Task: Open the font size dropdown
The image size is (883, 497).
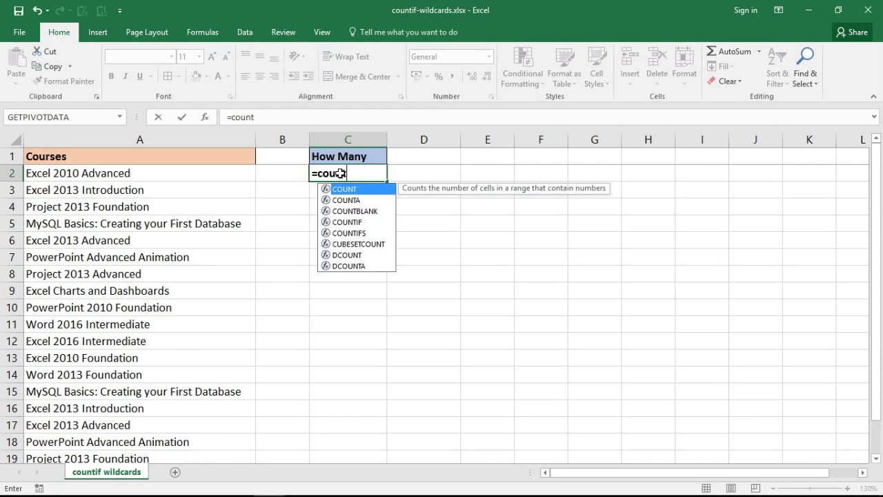Action: click(199, 57)
